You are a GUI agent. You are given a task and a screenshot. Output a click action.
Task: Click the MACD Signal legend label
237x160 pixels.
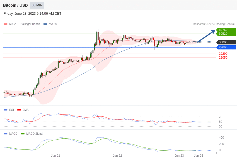click(x=35, y=134)
